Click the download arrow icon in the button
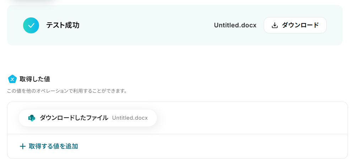The image size is (355, 163). [274, 25]
